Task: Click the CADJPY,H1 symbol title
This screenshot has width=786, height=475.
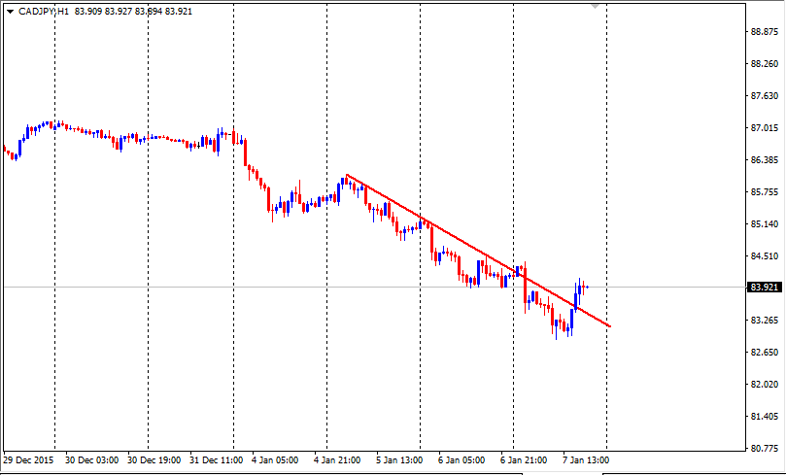Action: pyautogui.click(x=44, y=12)
